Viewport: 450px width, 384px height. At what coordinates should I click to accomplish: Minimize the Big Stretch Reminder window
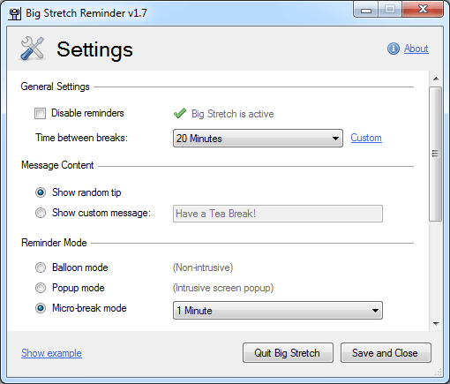pos(366,10)
